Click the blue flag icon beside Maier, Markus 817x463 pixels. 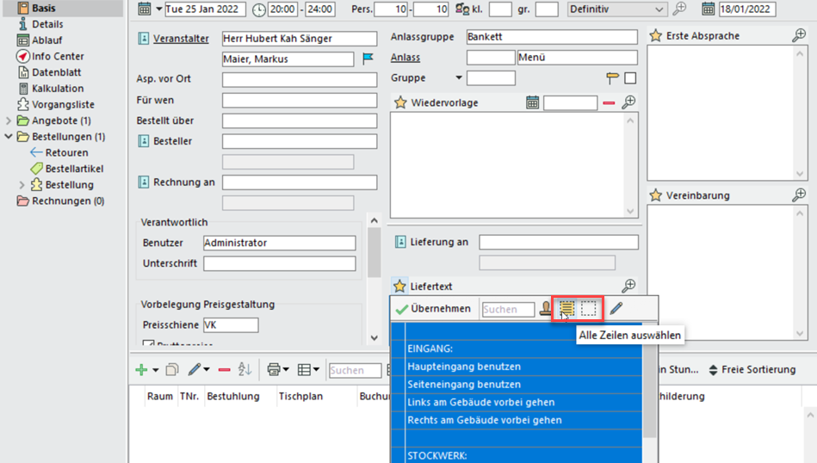point(368,59)
